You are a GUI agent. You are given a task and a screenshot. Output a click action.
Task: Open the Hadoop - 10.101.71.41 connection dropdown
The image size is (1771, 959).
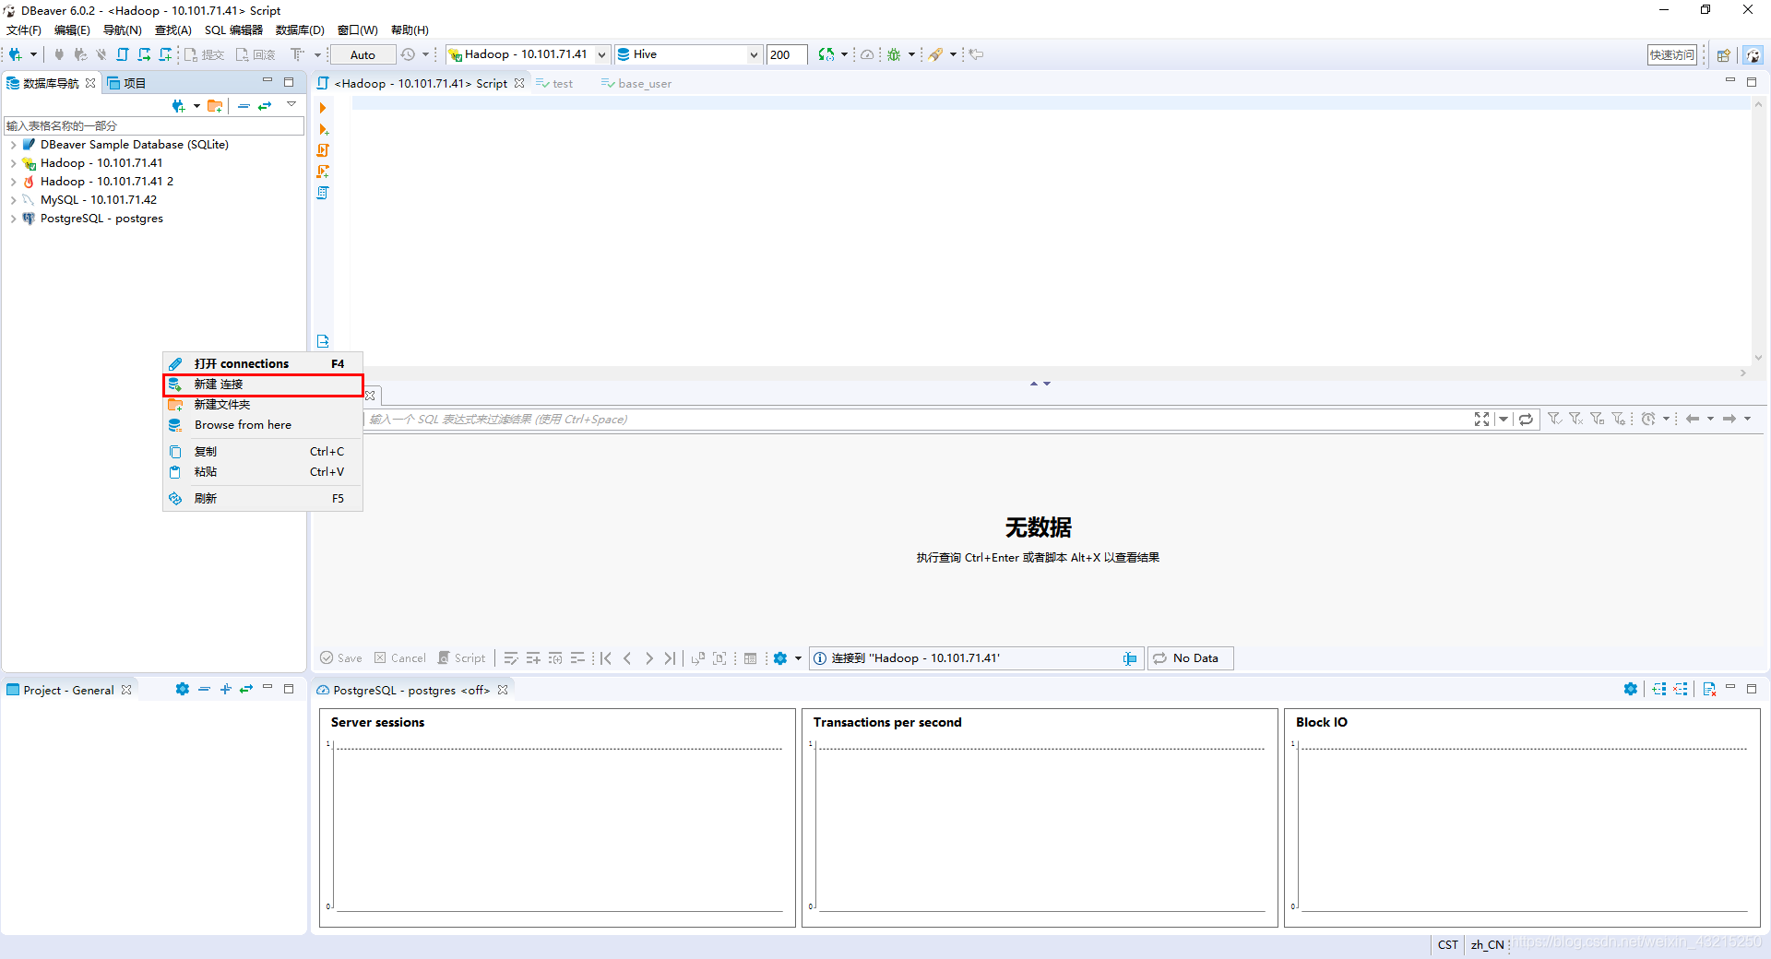[x=601, y=54]
